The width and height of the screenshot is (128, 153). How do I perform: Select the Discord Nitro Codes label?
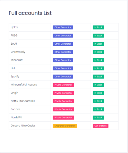coord(23,125)
